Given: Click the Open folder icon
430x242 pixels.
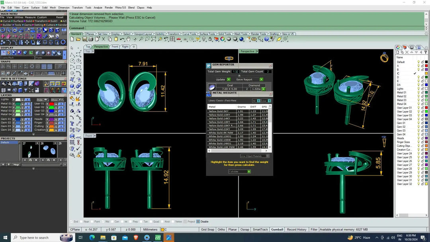Looking at the screenshot, I should click(78, 39).
